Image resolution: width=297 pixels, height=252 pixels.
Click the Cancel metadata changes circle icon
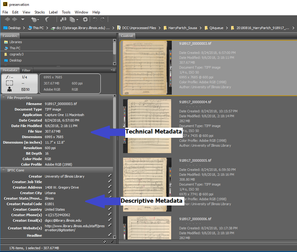[x=105, y=242]
